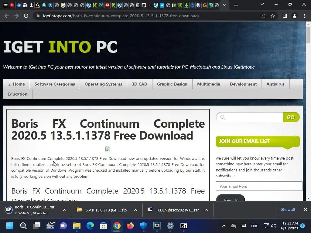
Task: Open a new browser tab
Action: tap(236, 5)
